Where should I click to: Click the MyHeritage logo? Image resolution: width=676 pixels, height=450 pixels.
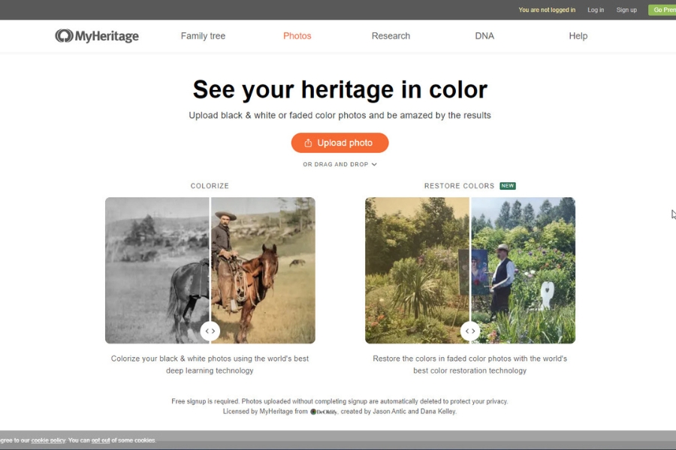97,36
